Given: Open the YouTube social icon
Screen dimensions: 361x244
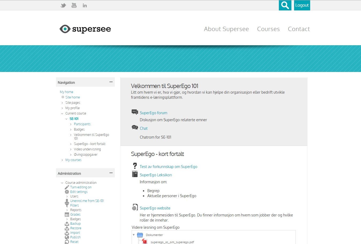Looking at the screenshot, I should [74, 5].
